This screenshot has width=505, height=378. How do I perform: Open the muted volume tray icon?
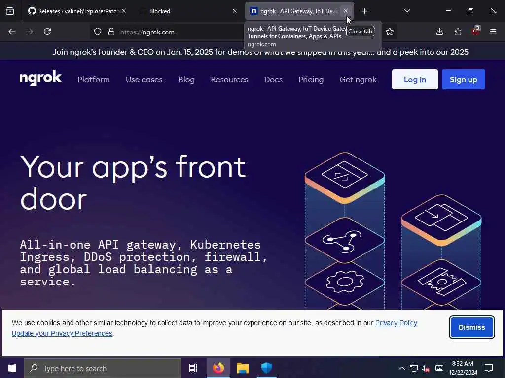pos(426,368)
